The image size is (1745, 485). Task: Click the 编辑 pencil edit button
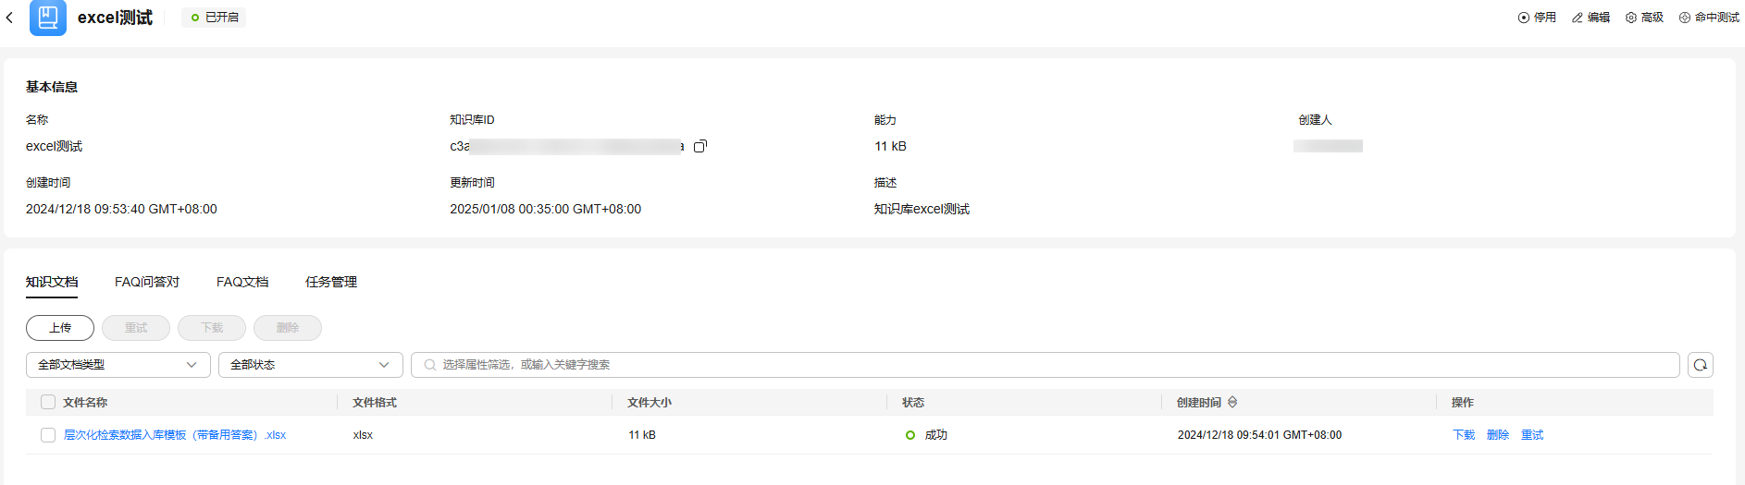(1590, 18)
